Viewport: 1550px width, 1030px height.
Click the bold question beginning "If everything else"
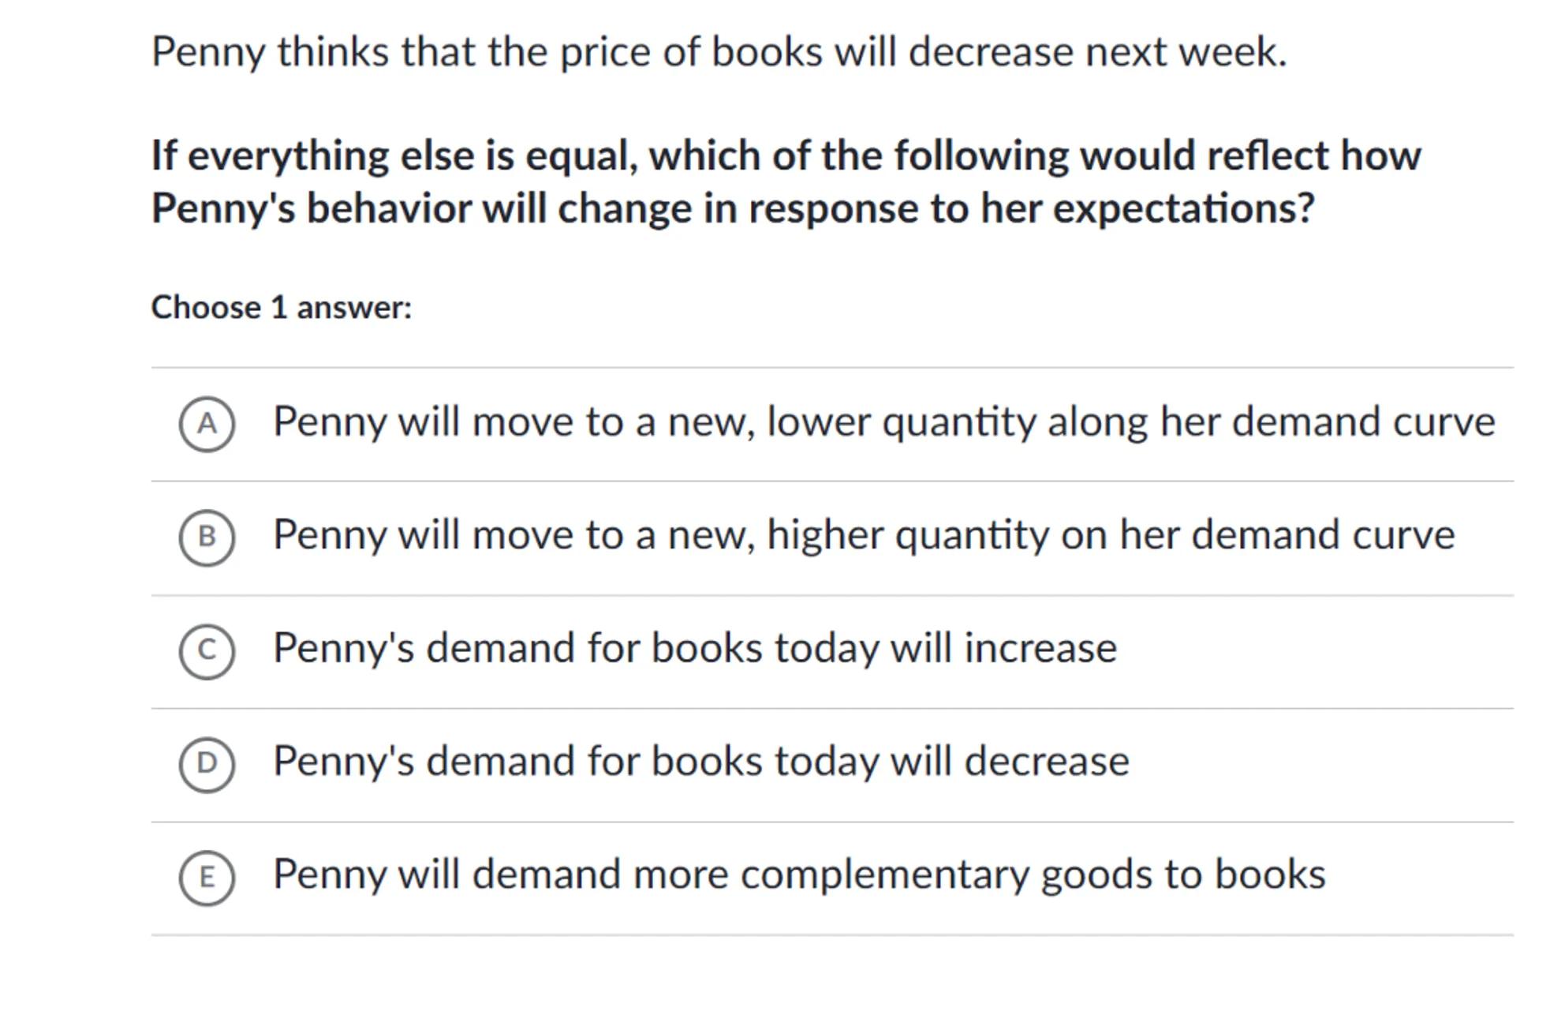pos(785,182)
